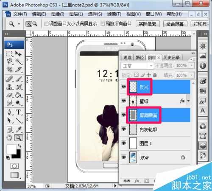Expand 壁纸 layer effects arrow

188,101
